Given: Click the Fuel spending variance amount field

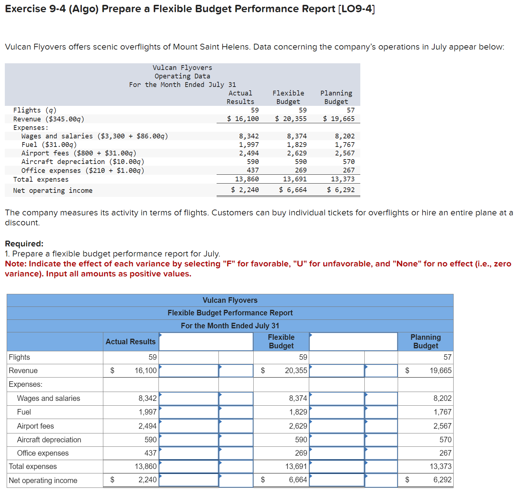Looking at the screenshot, I should click(188, 412).
